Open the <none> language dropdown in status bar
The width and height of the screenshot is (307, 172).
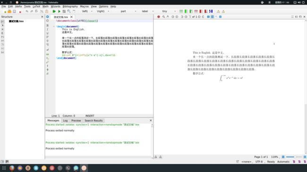[x=247, y=162]
